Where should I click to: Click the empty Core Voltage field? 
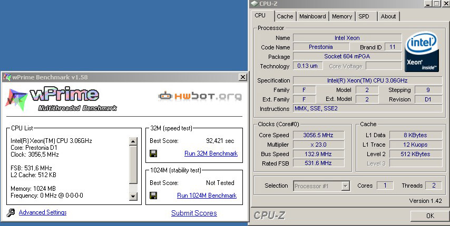(384, 66)
